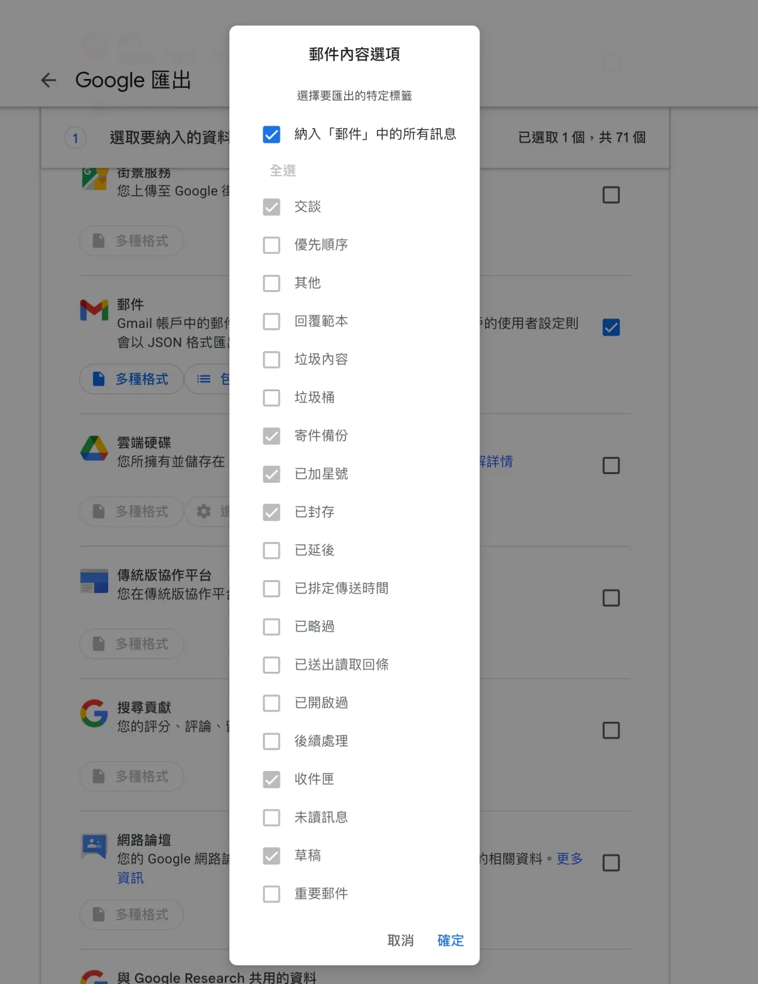Check the 已略過 label checkbox
The image size is (758, 984).
pyautogui.click(x=272, y=627)
